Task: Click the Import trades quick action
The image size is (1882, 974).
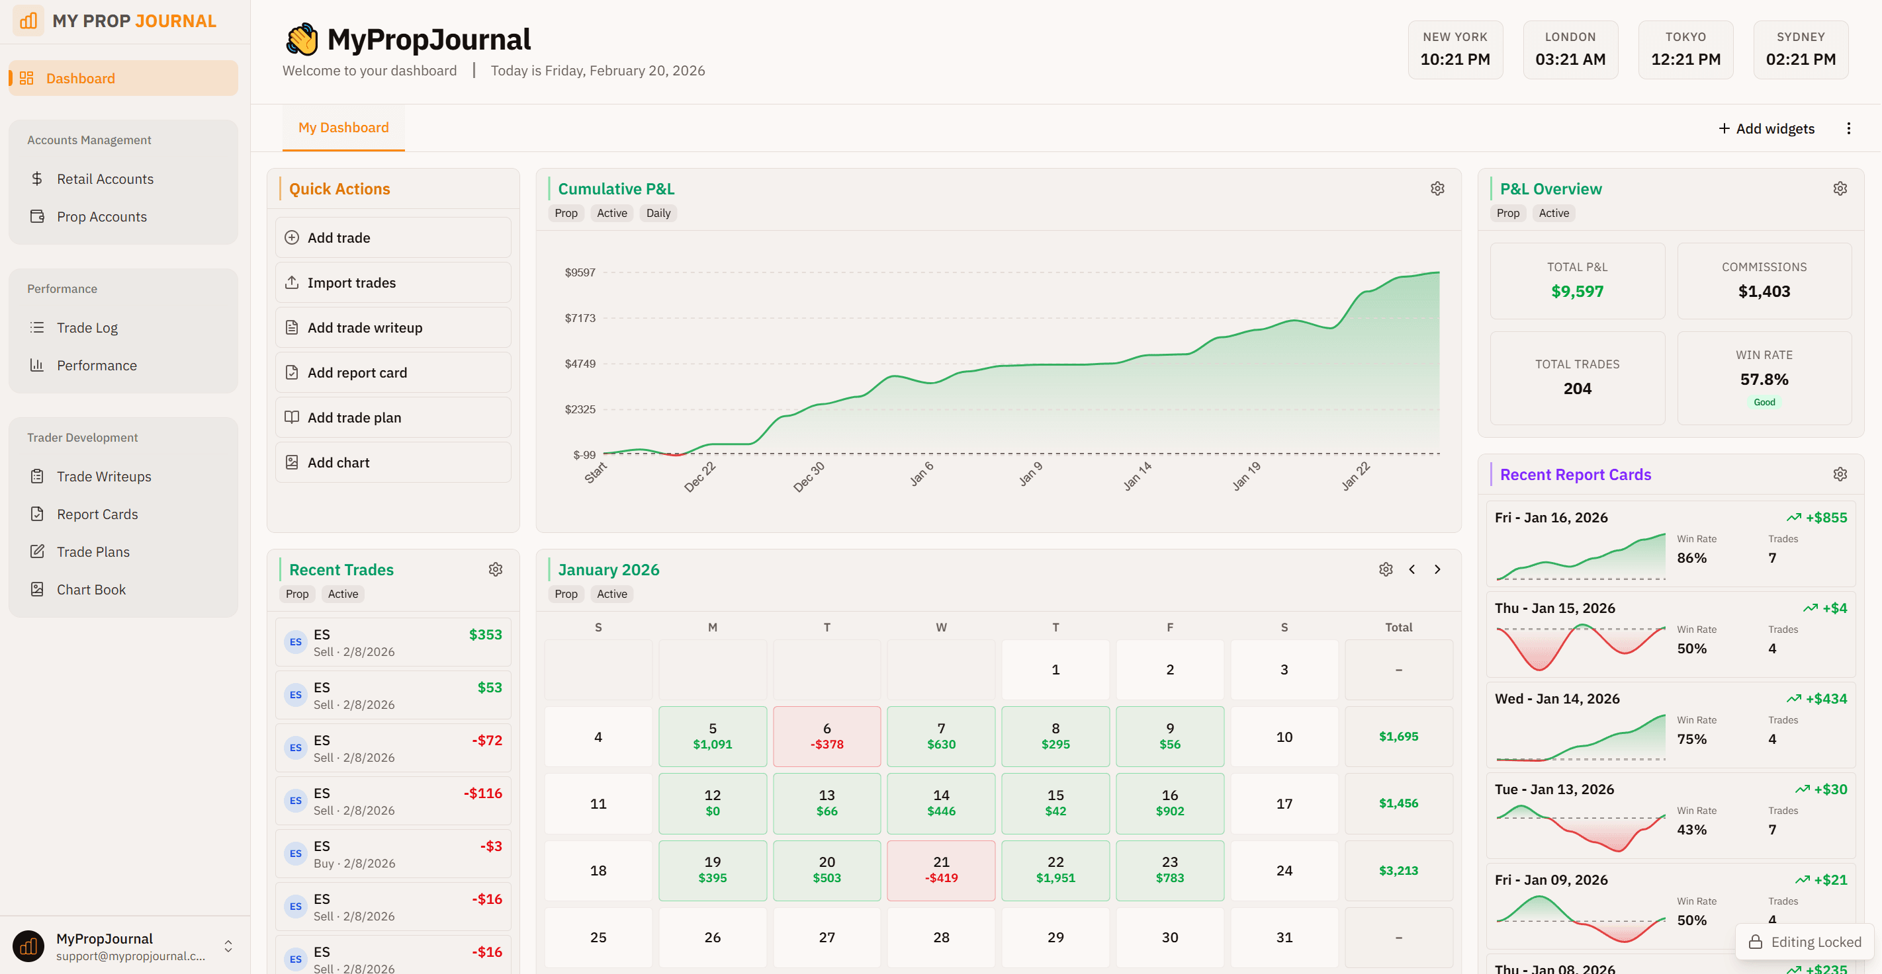Action: [x=393, y=282]
